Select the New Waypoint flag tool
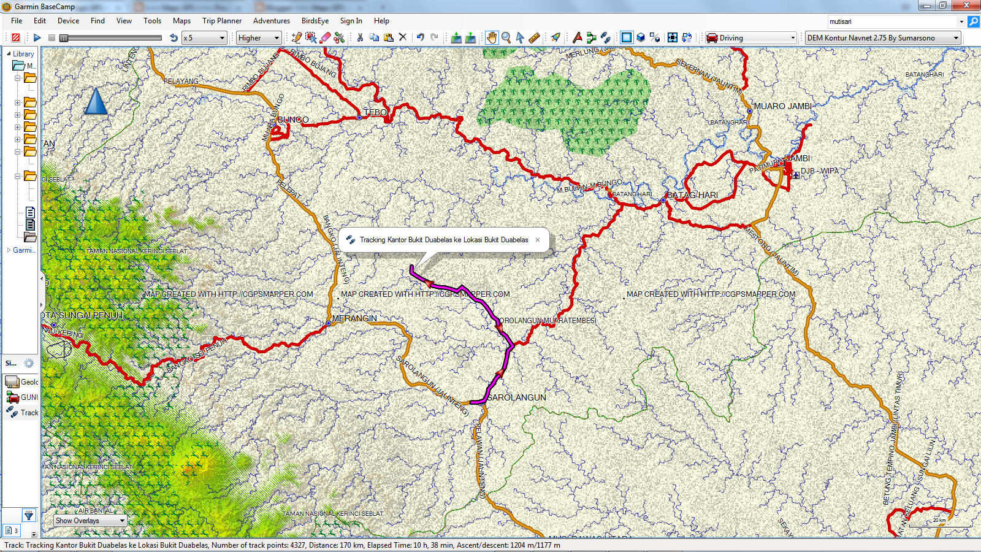This screenshot has width=981, height=552. point(577,37)
